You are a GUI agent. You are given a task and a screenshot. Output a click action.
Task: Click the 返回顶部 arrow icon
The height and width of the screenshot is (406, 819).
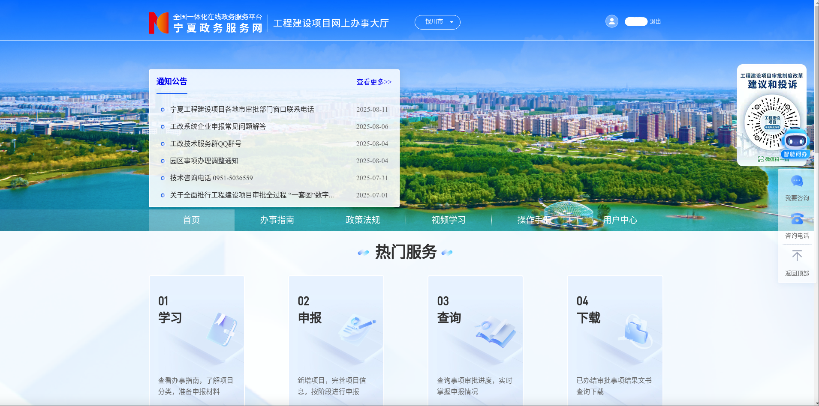pos(797,256)
